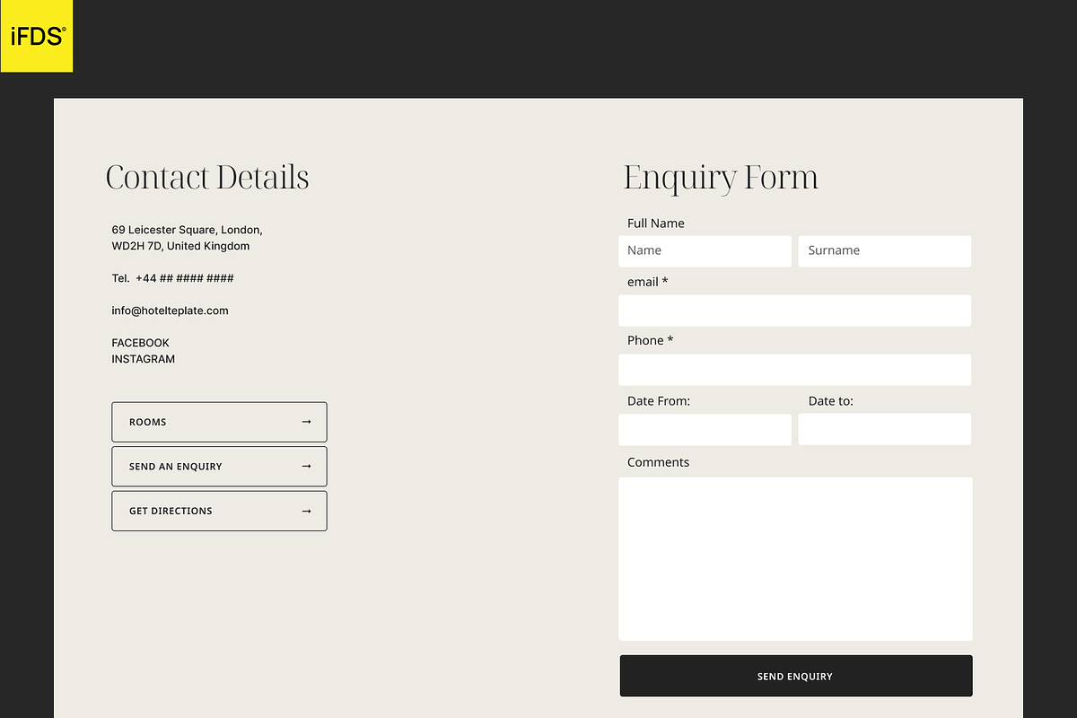Focus the Surname input field
Screen dimensions: 1077x718
pos(884,251)
